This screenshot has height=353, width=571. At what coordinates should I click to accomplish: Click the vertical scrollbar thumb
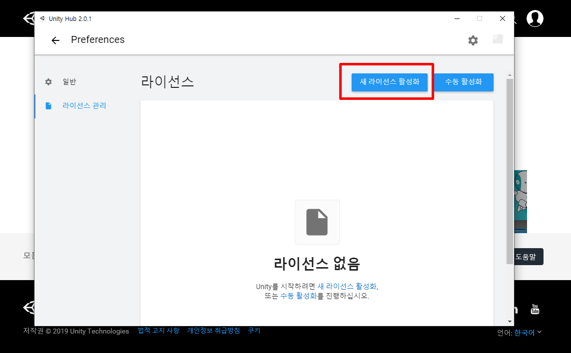click(x=510, y=171)
